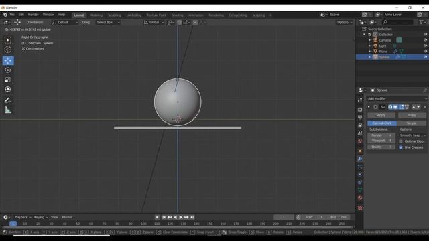Jump to the timeline end frame
Image resolution: width=429 pixels, height=241 pixels.
point(192,217)
